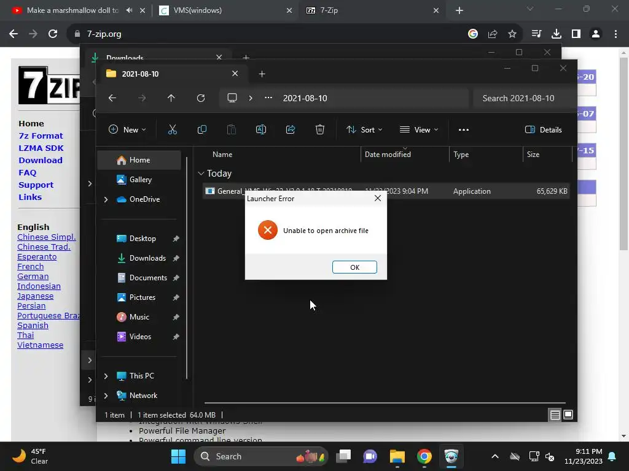This screenshot has width=629, height=471.
Task: Click the breadcrumb ellipsis in address bar
Action: tap(268, 98)
